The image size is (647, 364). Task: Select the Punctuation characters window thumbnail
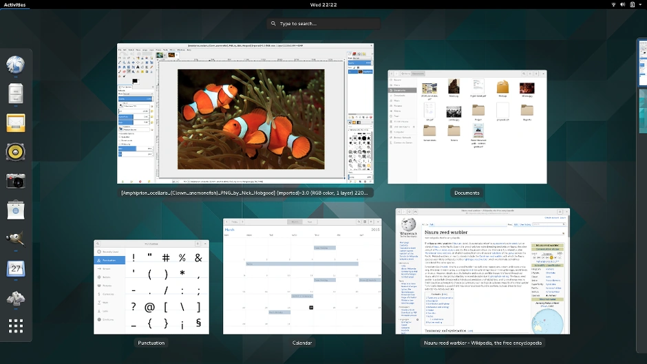point(151,287)
